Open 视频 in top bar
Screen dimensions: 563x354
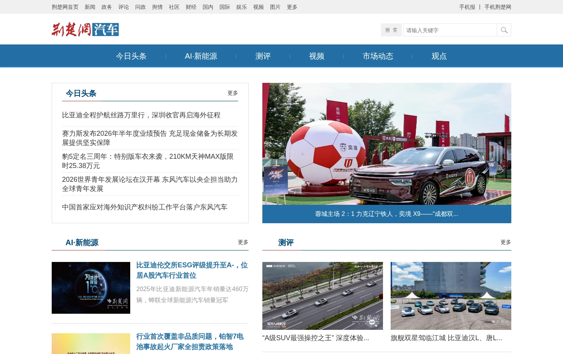259,7
